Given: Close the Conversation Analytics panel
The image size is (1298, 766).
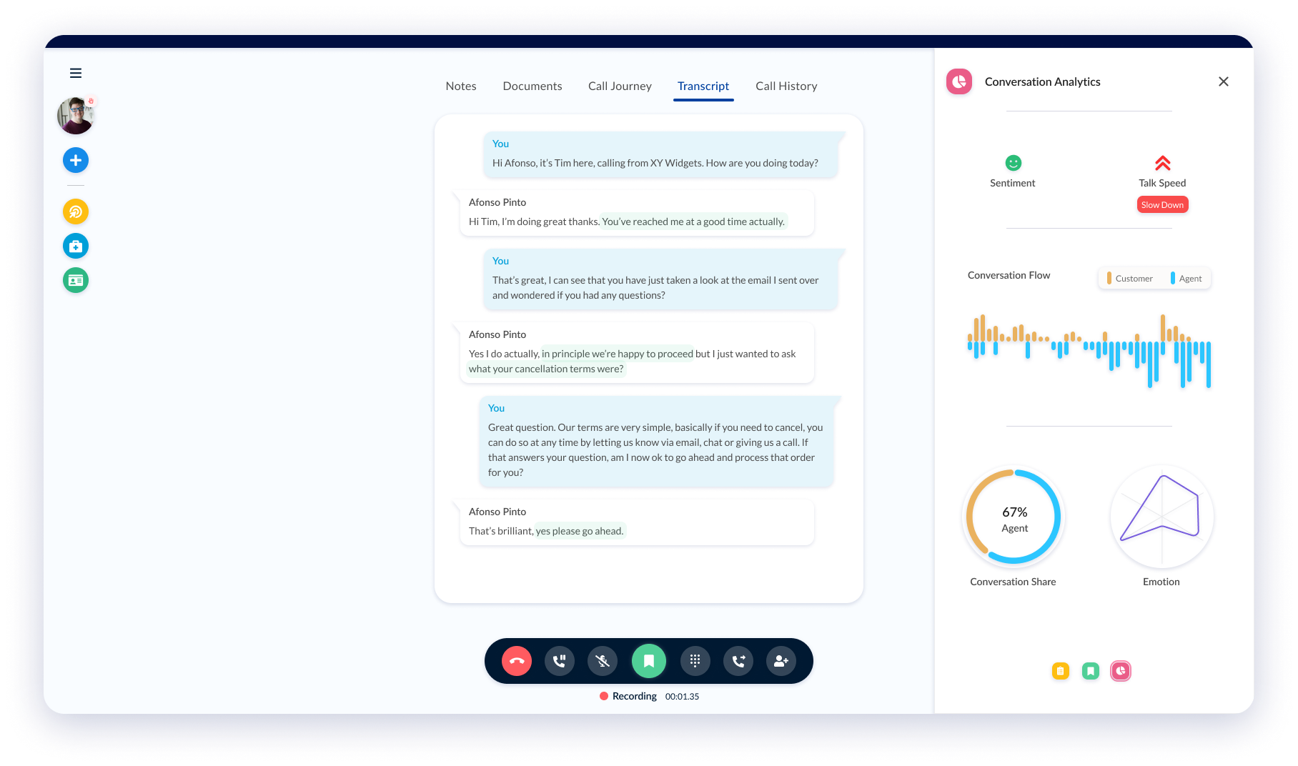Looking at the screenshot, I should 1224,81.
